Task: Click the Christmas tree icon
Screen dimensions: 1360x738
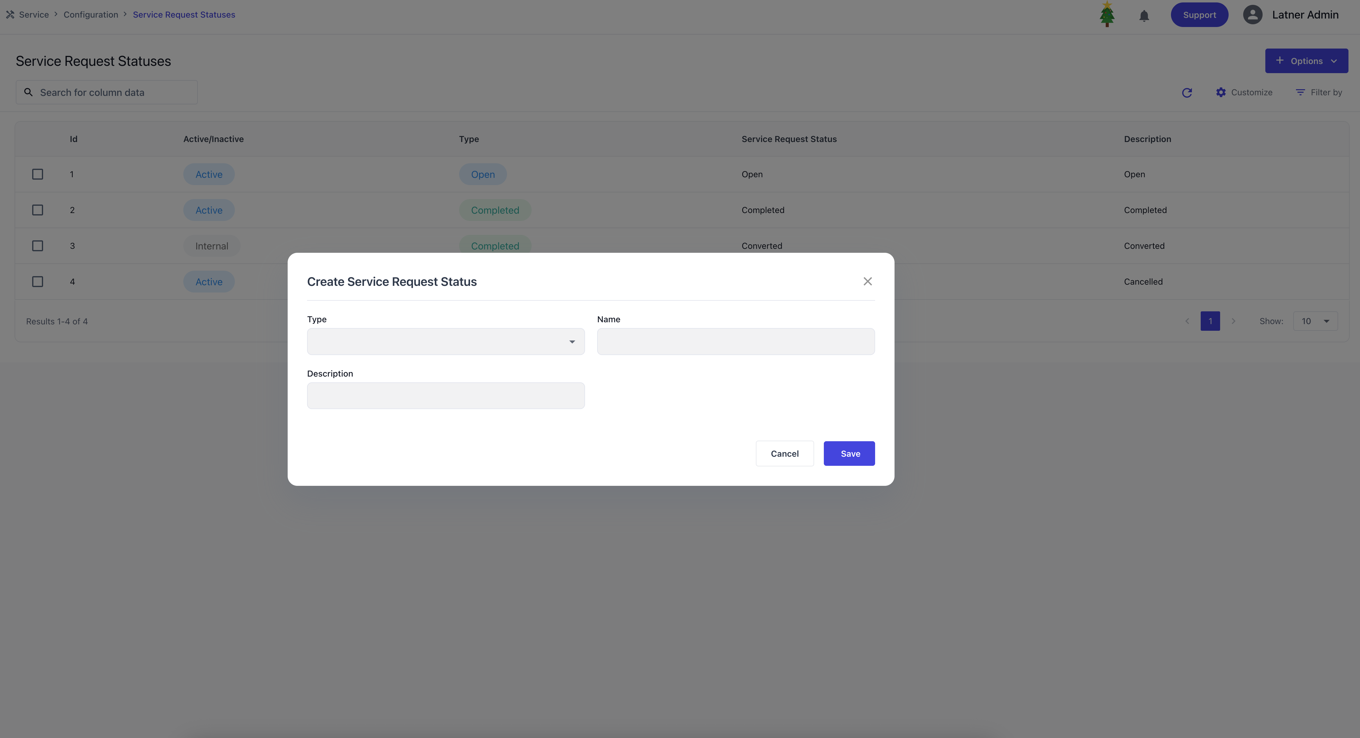Action: pos(1107,14)
